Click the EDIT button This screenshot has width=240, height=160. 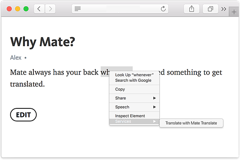pos(23,115)
